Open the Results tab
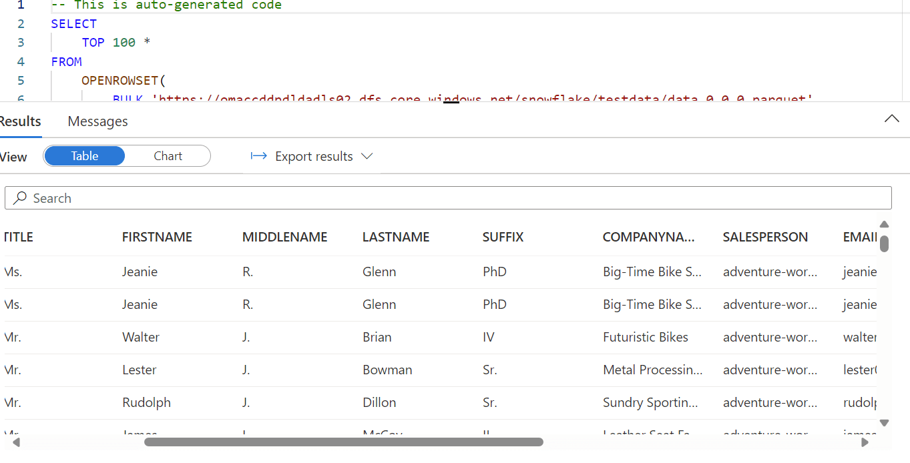Screen dimensions: 910x463 coord(20,121)
